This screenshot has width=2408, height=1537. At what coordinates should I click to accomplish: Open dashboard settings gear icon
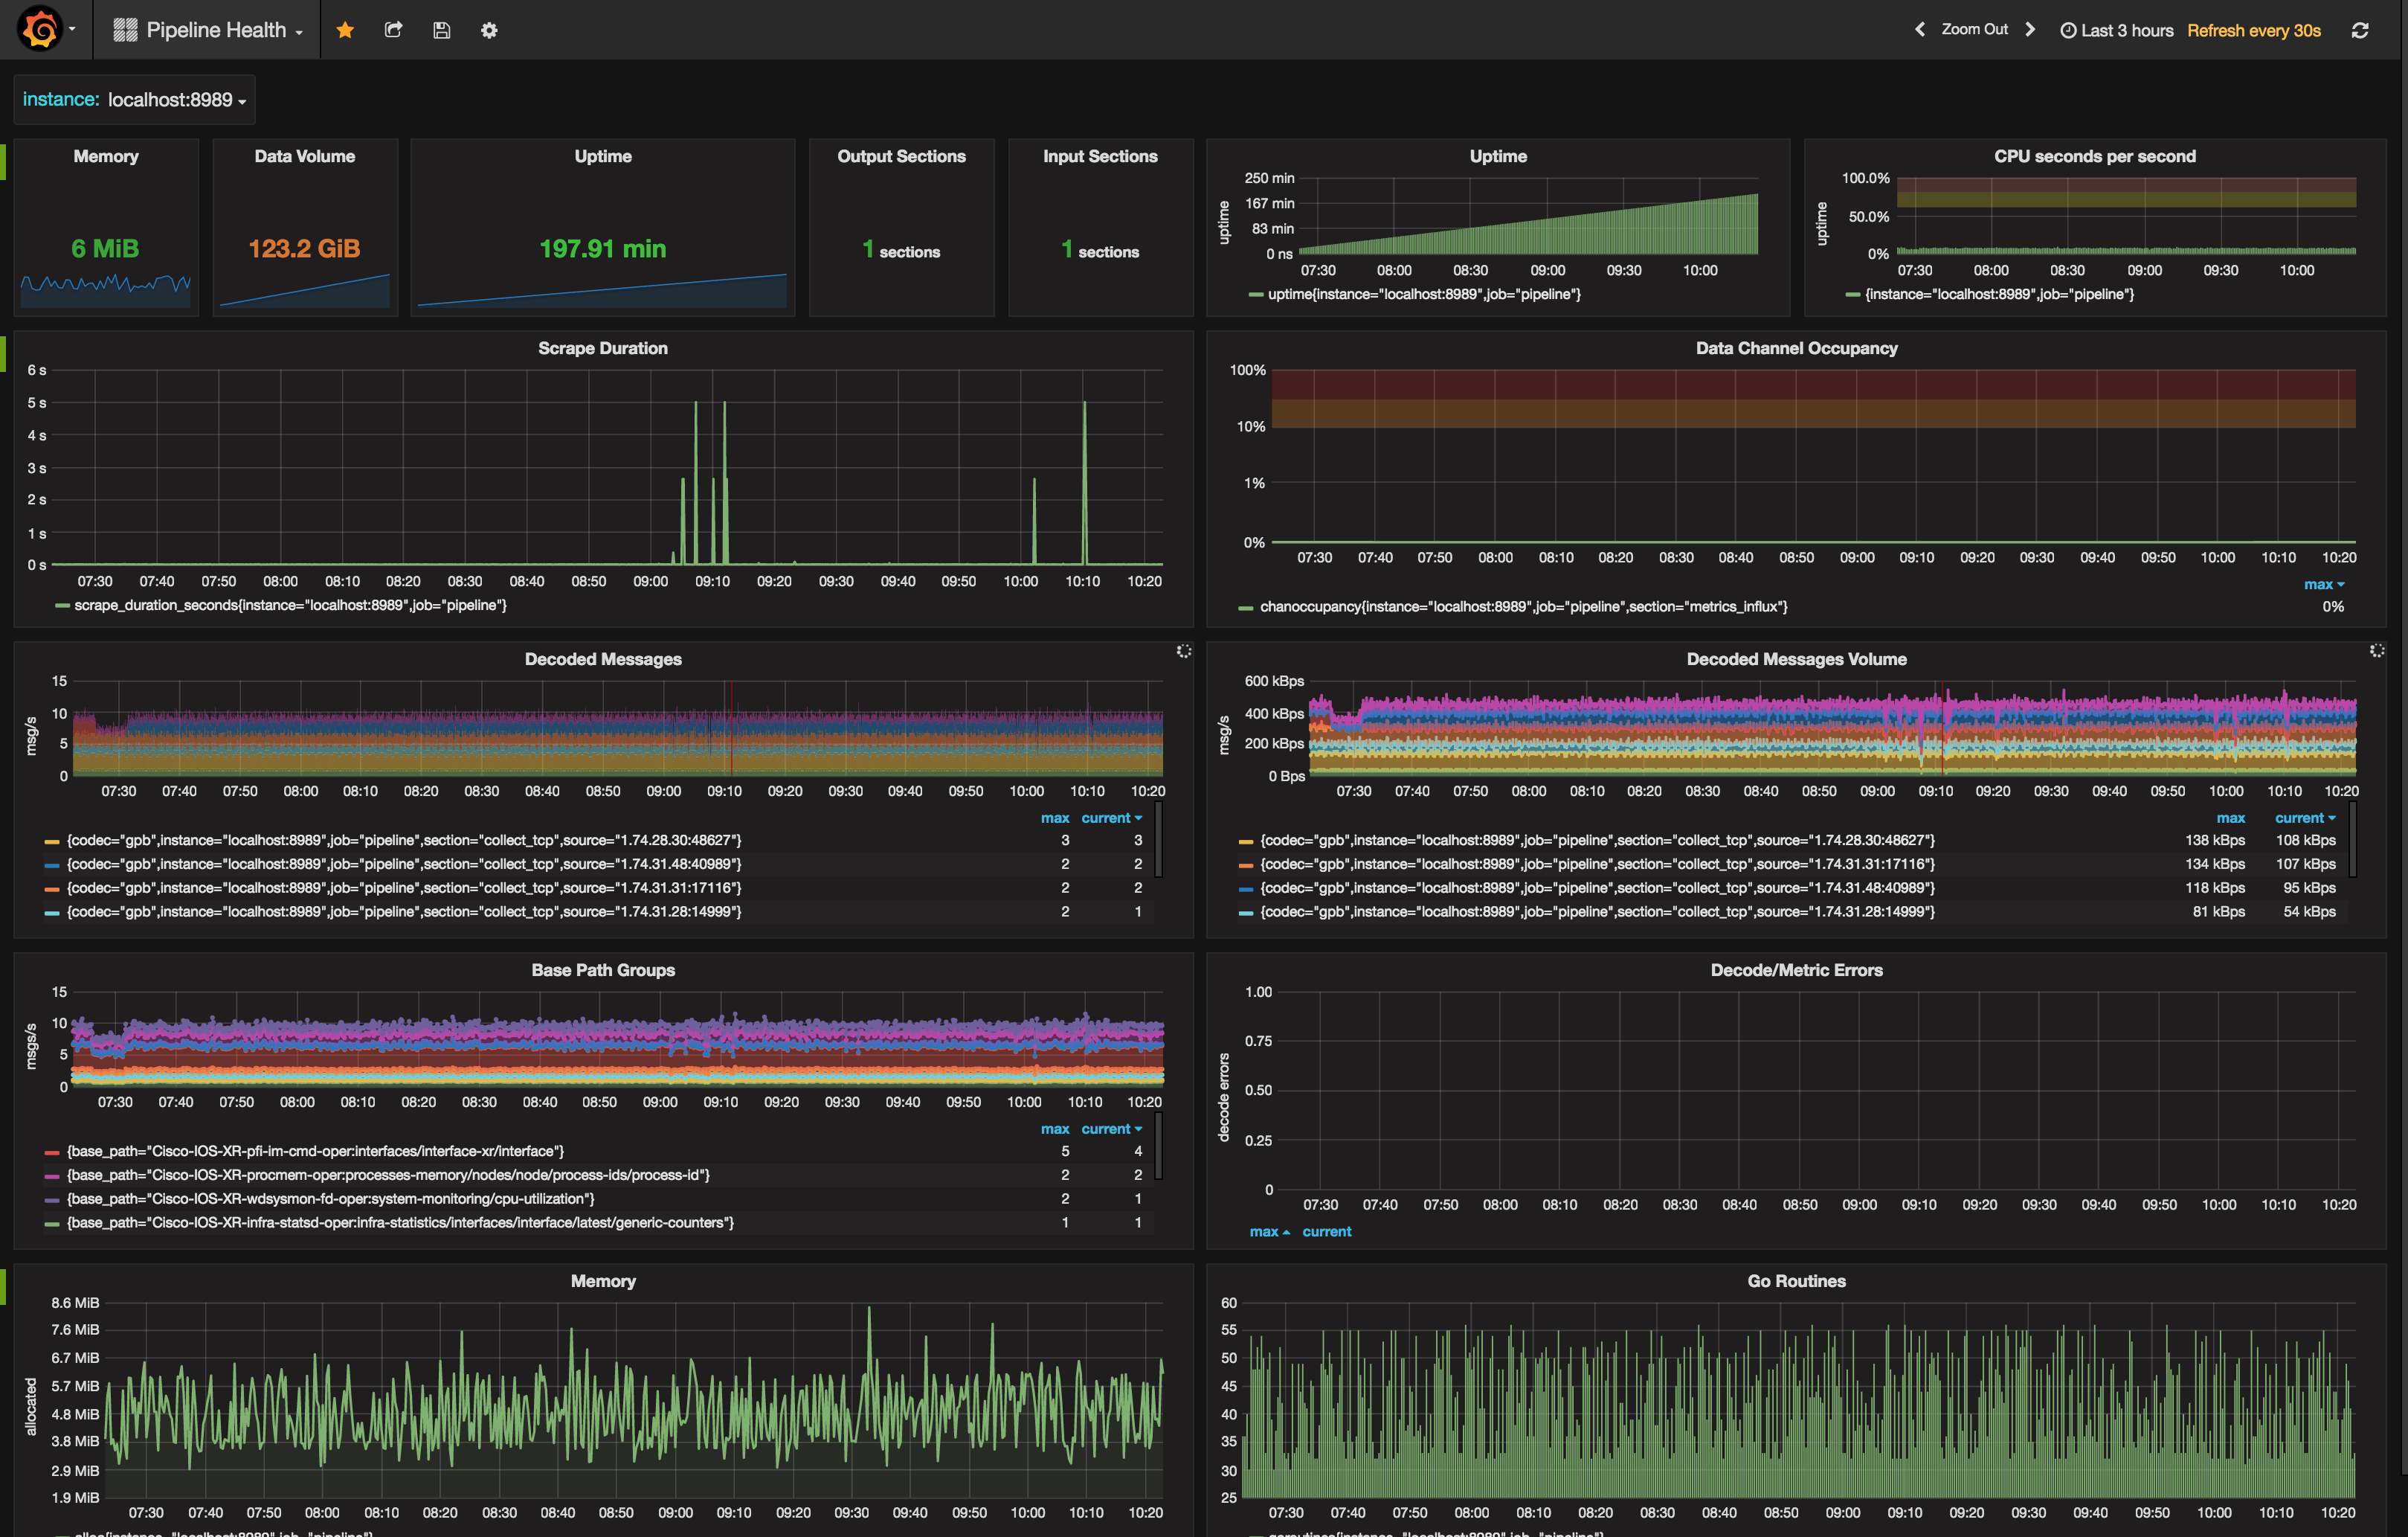point(489,30)
